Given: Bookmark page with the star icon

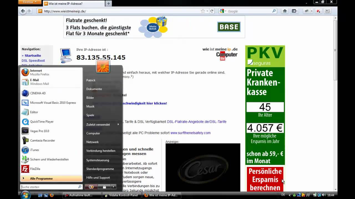Looking at the screenshot, I should tap(203, 11).
